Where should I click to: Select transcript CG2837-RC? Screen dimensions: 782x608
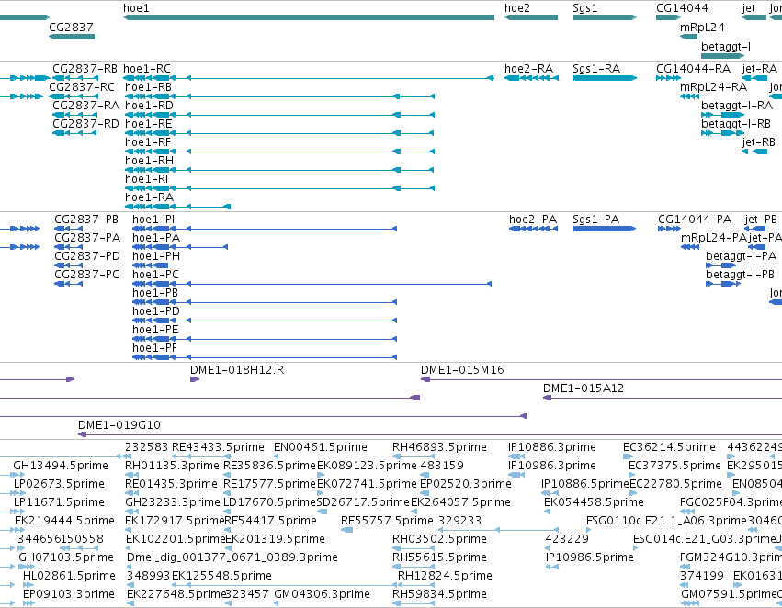click(x=74, y=96)
